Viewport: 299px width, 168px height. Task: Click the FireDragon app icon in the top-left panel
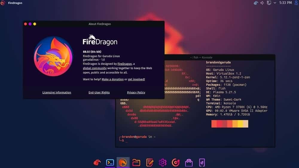(3, 3)
